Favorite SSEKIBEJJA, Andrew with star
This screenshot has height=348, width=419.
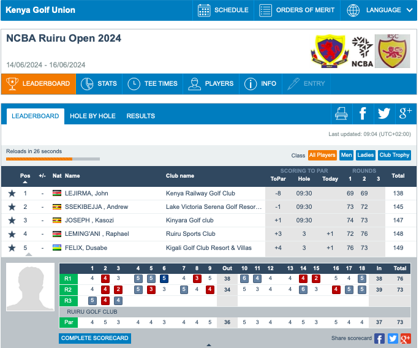12,207
